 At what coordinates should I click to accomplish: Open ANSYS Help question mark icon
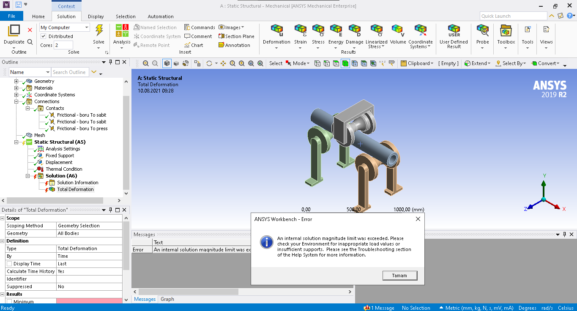[x=570, y=16]
